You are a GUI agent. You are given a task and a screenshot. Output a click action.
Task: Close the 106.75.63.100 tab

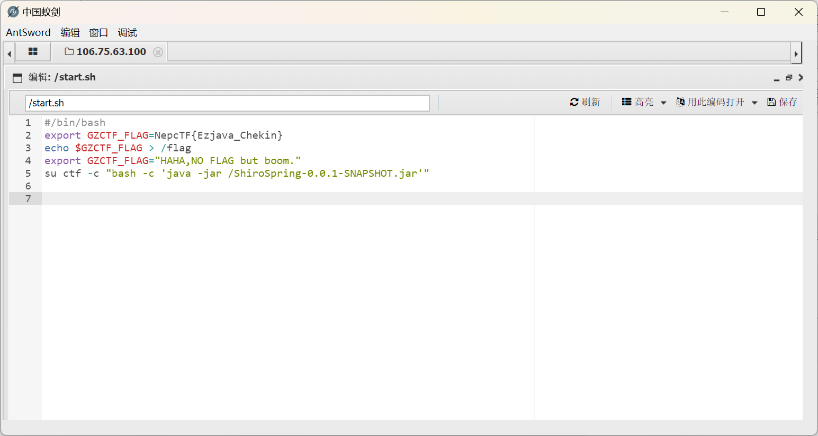coord(158,52)
